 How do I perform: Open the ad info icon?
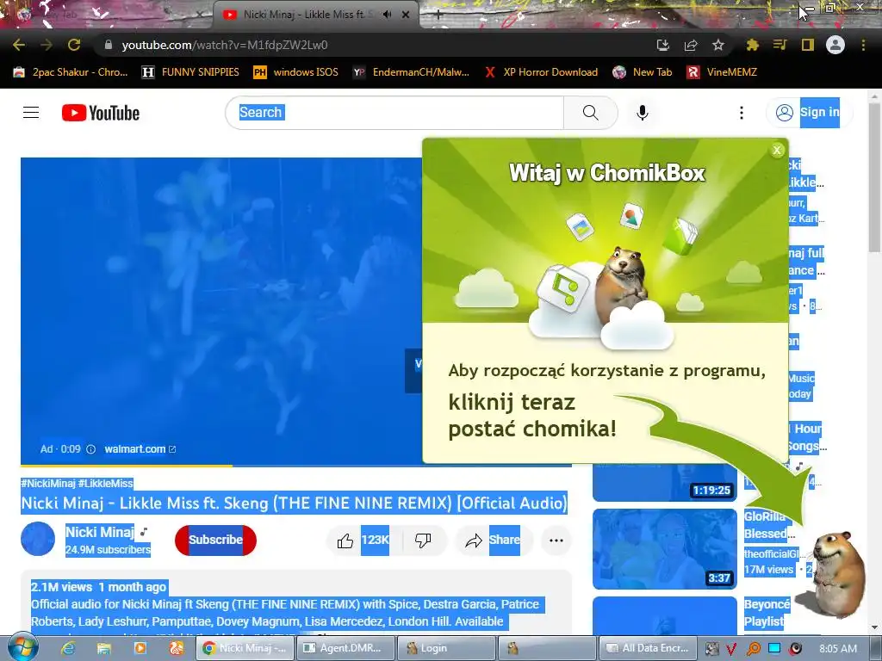[90, 449]
